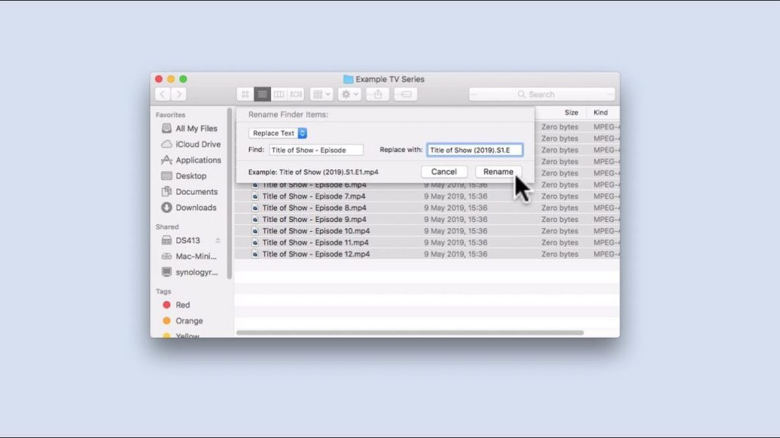Cancel the rename dialog
This screenshot has width=780, height=438.
pyautogui.click(x=444, y=172)
